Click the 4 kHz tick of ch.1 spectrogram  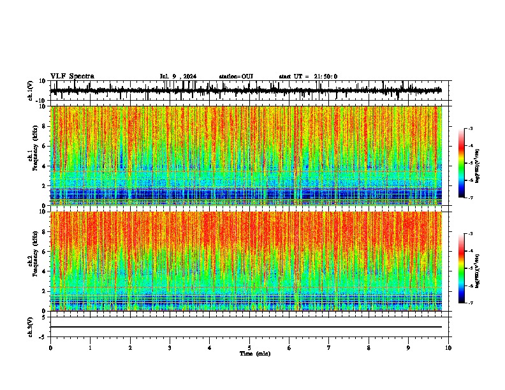pyautogui.click(x=44, y=166)
